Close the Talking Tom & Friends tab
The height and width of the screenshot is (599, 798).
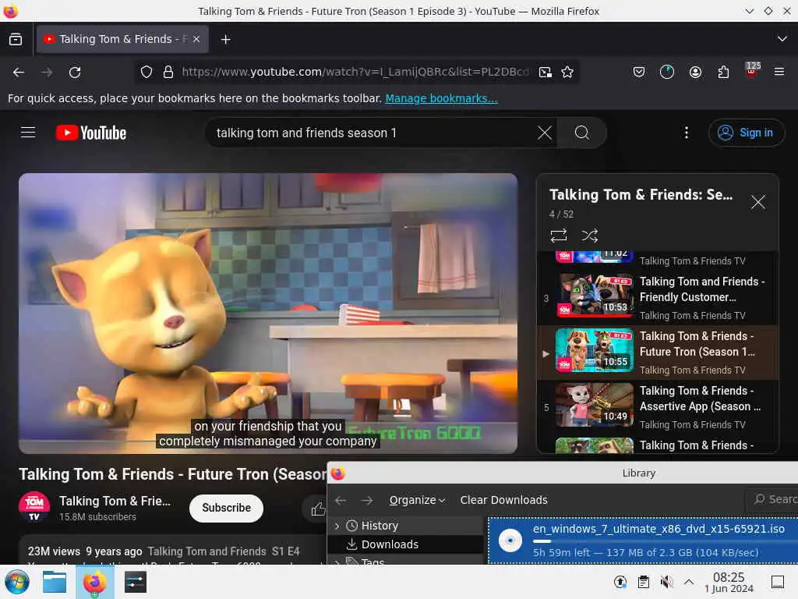[196, 39]
